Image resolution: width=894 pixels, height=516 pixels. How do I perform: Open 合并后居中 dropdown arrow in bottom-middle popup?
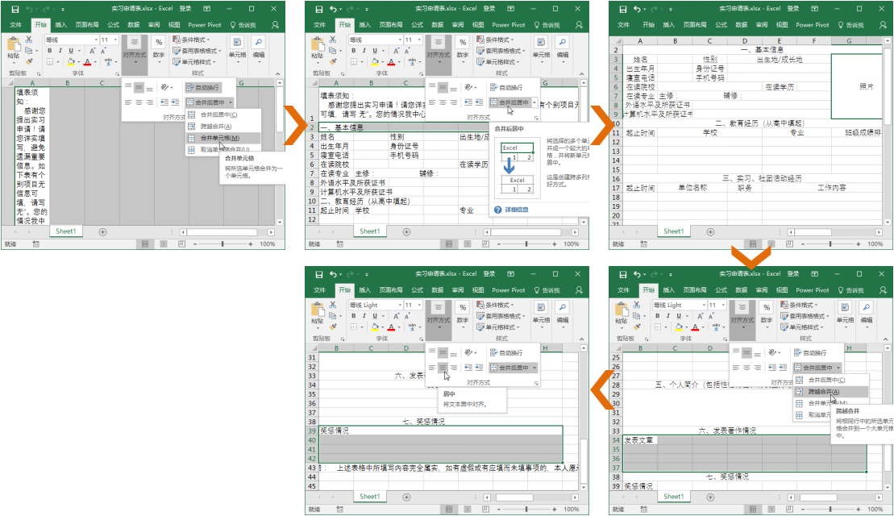(x=534, y=368)
